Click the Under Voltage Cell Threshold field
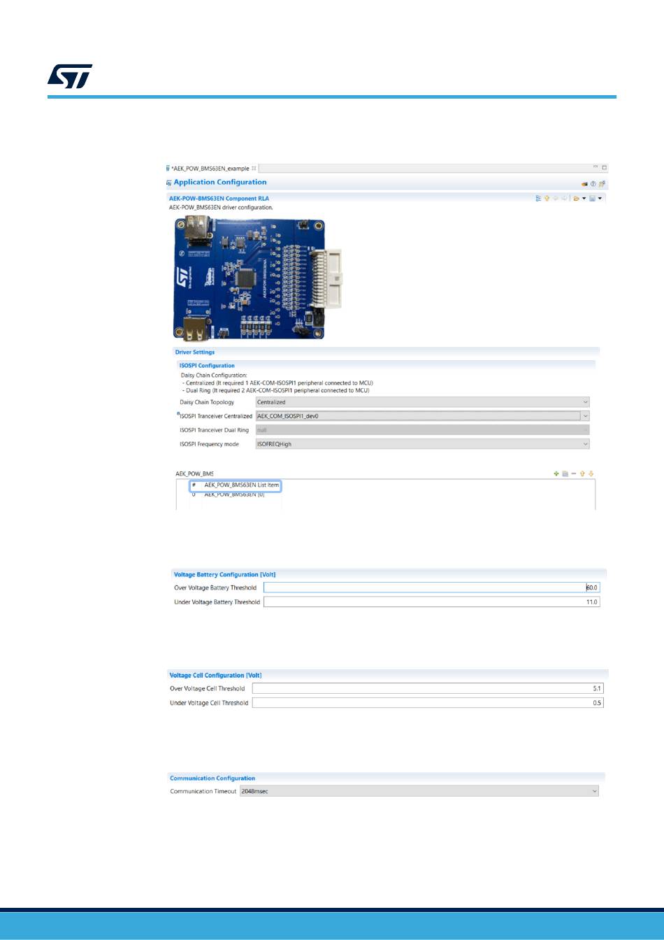This screenshot has width=664, height=940. (x=428, y=702)
